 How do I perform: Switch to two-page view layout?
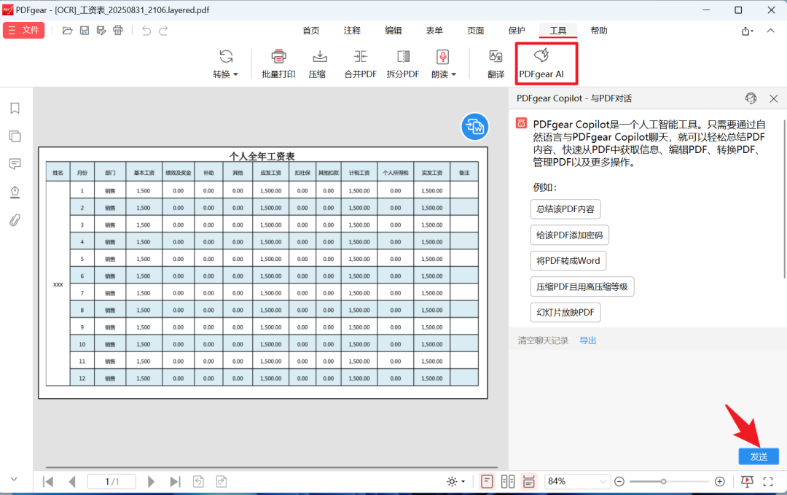pyautogui.click(x=508, y=481)
